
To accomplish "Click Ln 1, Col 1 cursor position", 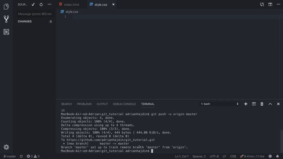I will pyautogui.click(x=182, y=156).
